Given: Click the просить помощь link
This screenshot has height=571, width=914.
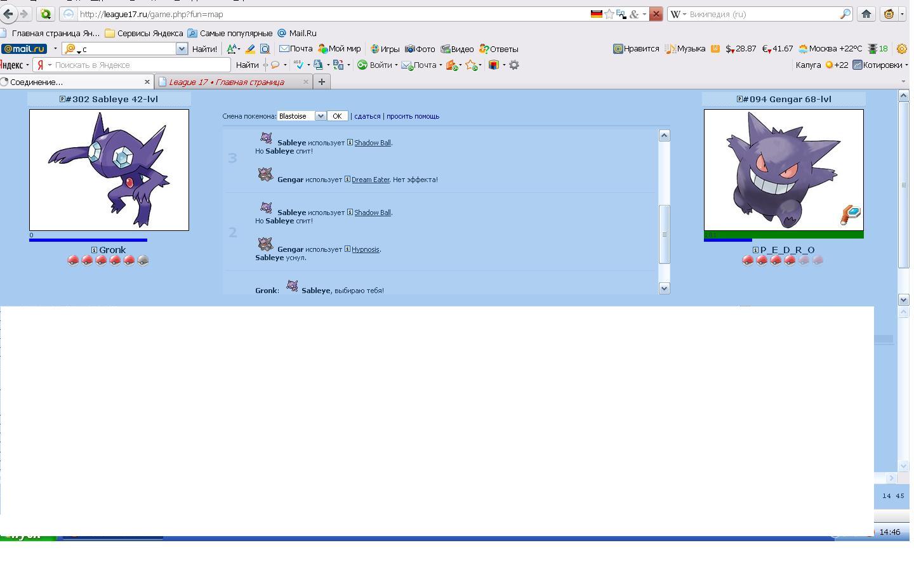Looking at the screenshot, I should click(x=413, y=116).
